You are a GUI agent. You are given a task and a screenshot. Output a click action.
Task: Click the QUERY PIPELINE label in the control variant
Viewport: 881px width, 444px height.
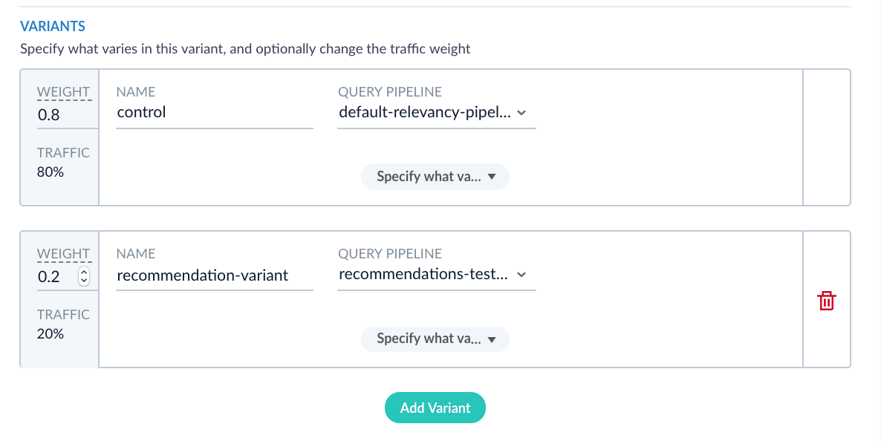[x=390, y=92]
